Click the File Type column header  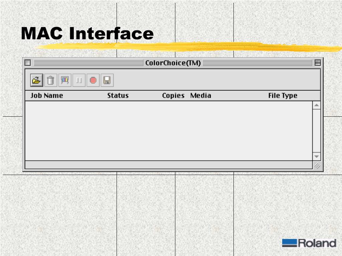coord(283,96)
